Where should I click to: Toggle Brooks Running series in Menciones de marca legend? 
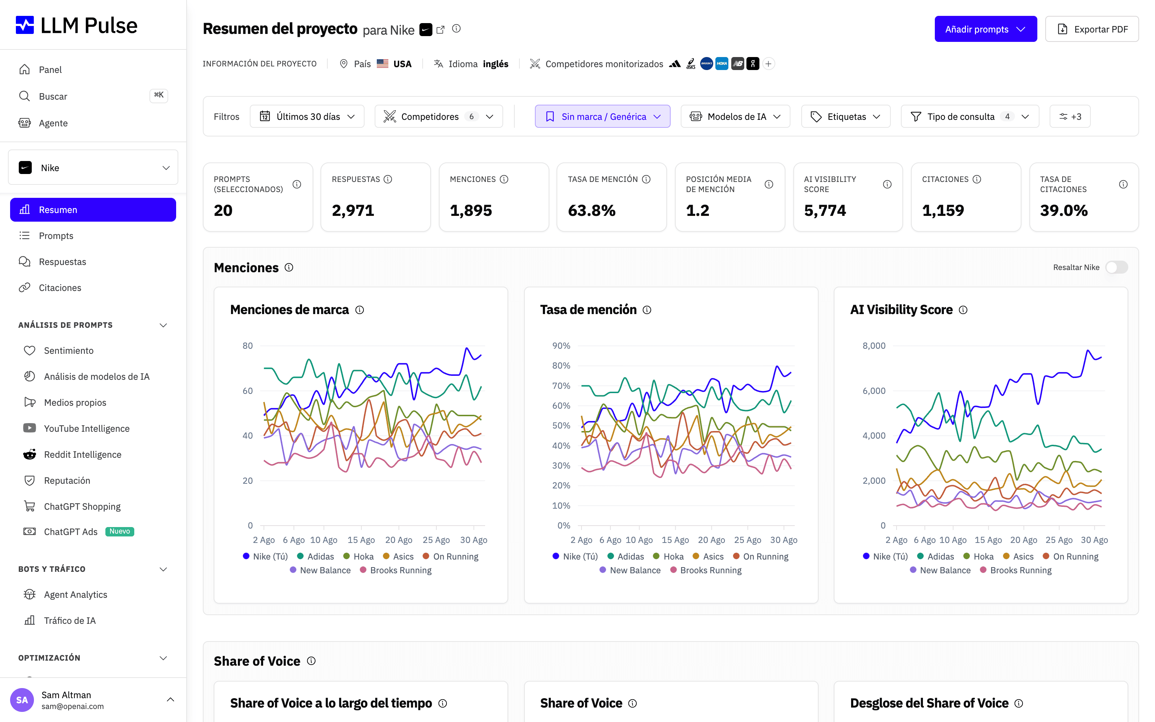396,570
